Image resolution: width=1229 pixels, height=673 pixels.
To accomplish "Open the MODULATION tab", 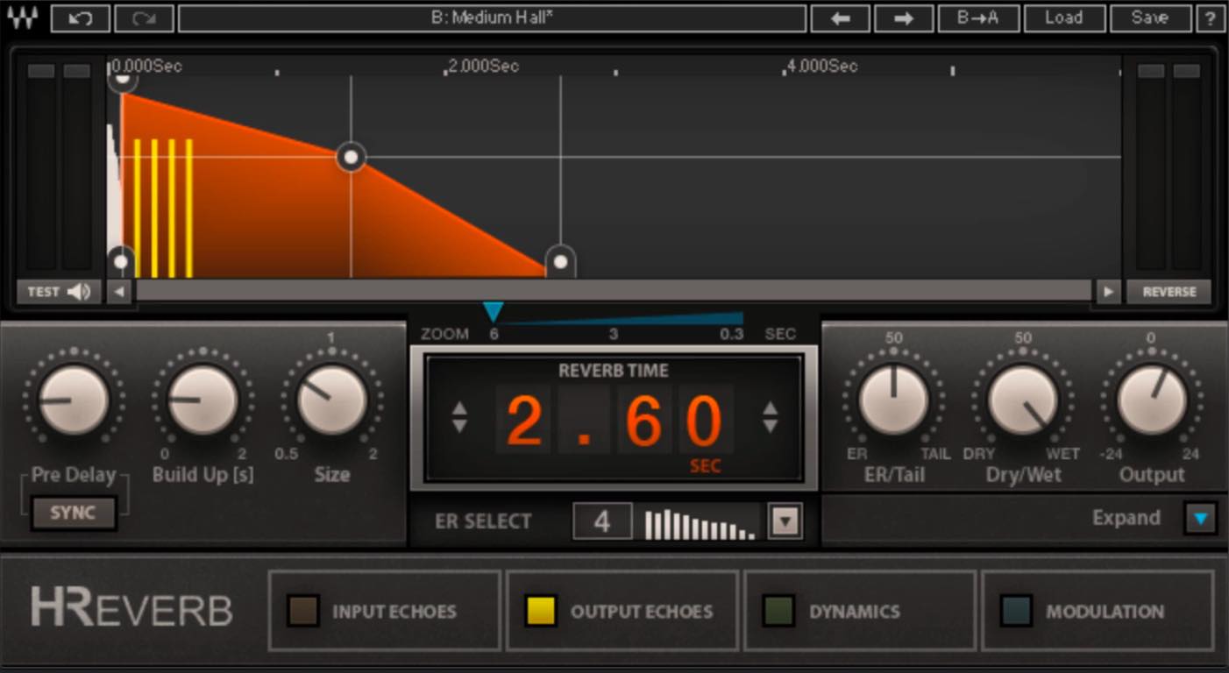I will tap(1098, 611).
